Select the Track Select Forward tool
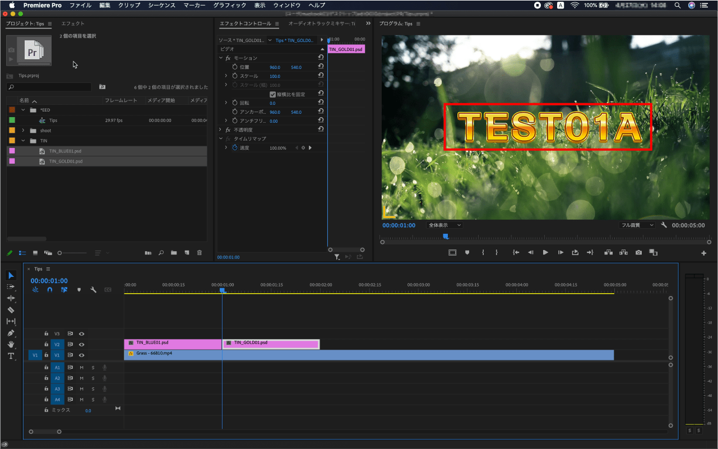The width and height of the screenshot is (718, 449). 11,286
